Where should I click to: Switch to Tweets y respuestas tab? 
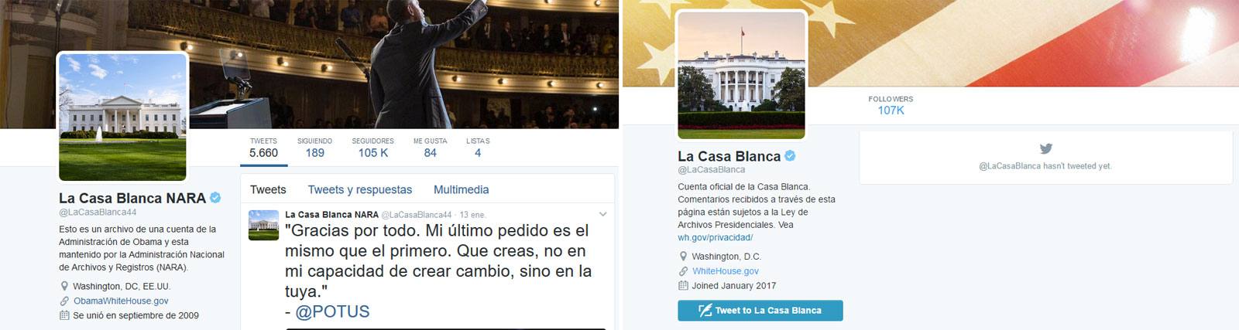pyautogui.click(x=360, y=189)
